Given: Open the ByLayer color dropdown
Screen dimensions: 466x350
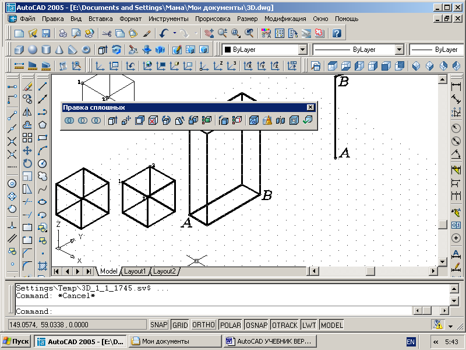Looking at the screenshot, I should 302,50.
